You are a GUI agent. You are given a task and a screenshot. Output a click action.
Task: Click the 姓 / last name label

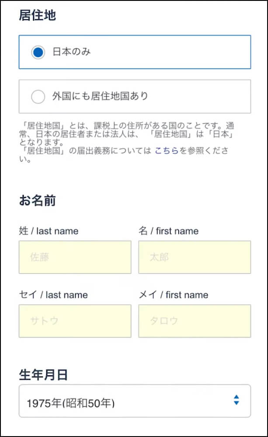[x=49, y=231]
